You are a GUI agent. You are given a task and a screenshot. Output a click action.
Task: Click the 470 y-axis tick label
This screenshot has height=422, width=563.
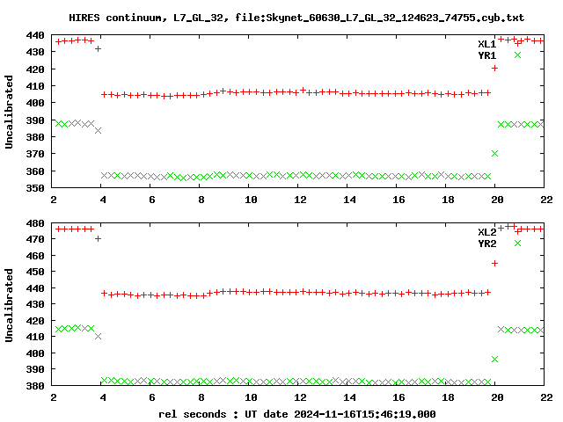[35, 239]
